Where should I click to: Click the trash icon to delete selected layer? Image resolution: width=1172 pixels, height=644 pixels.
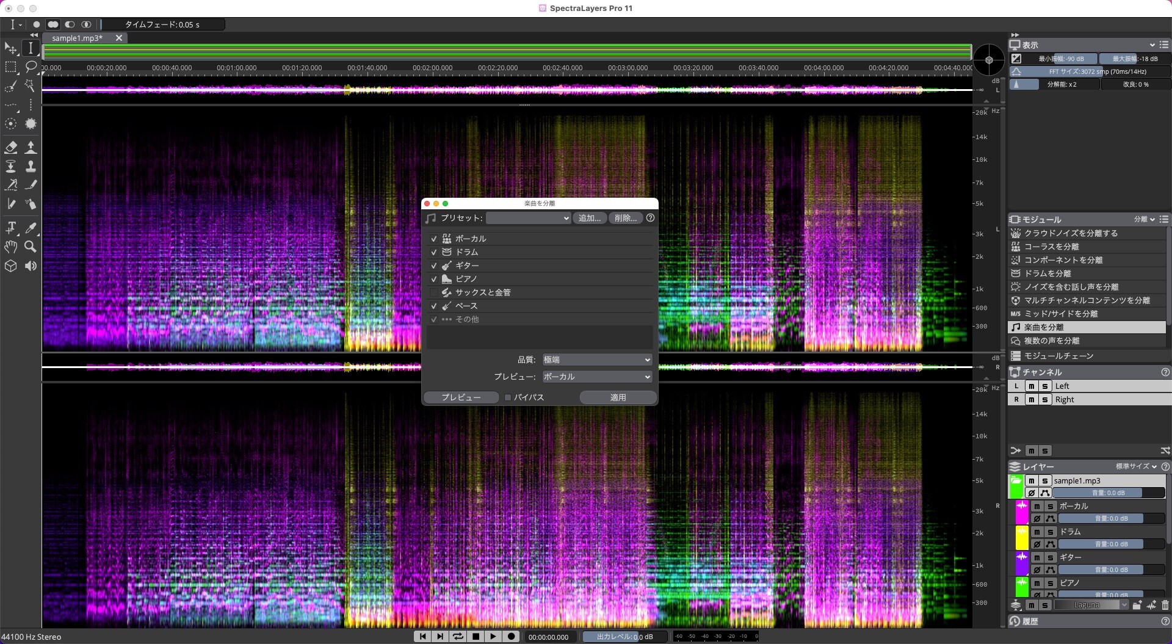(x=1165, y=604)
